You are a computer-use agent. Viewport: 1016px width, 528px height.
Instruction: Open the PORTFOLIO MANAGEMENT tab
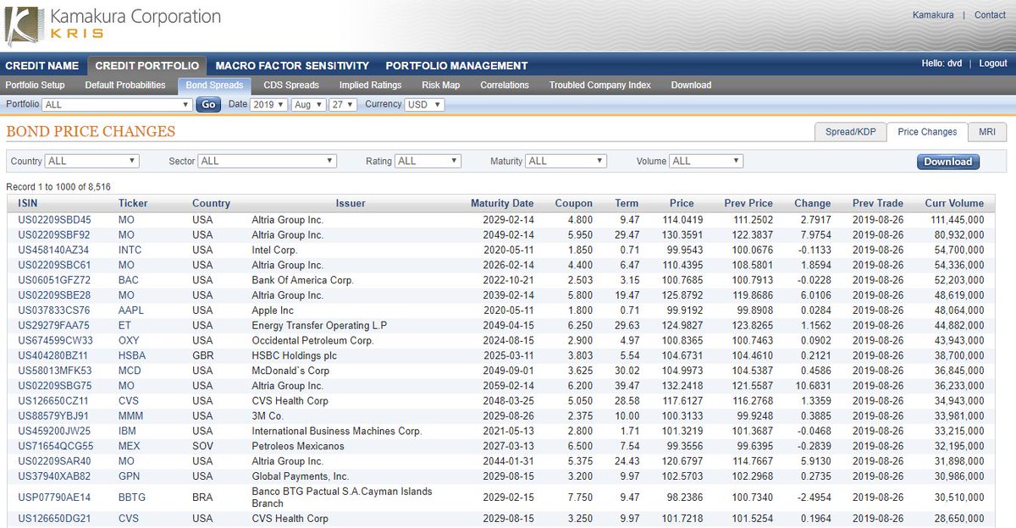tap(456, 65)
